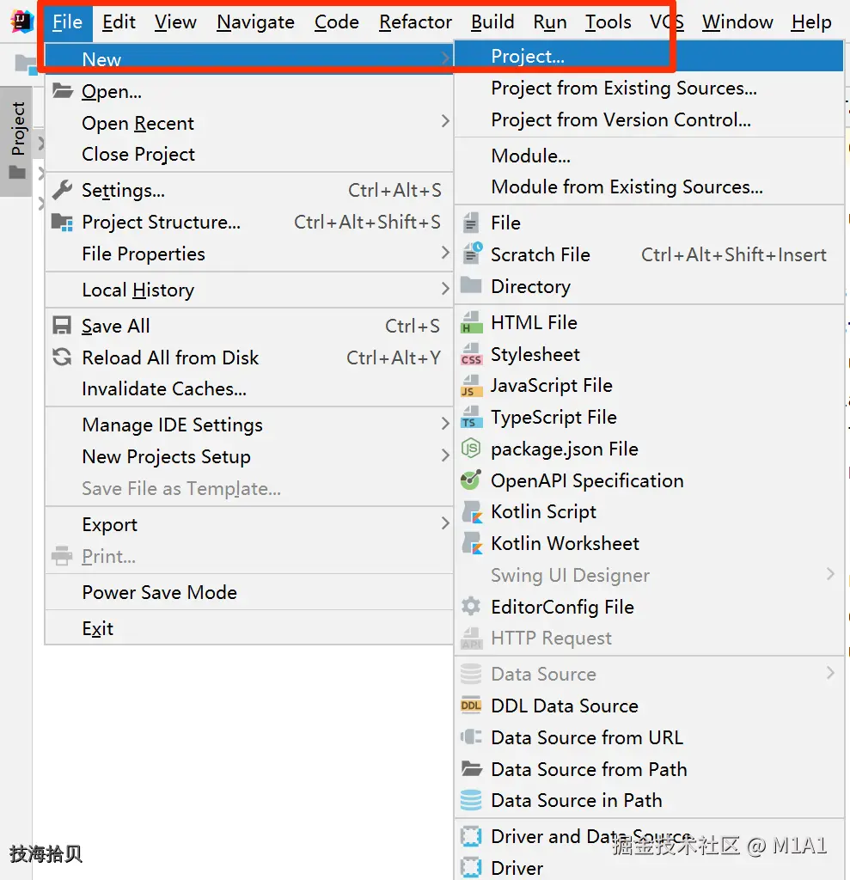The image size is (850, 880).
Task: Select Close Project menu entry
Action: point(248,154)
